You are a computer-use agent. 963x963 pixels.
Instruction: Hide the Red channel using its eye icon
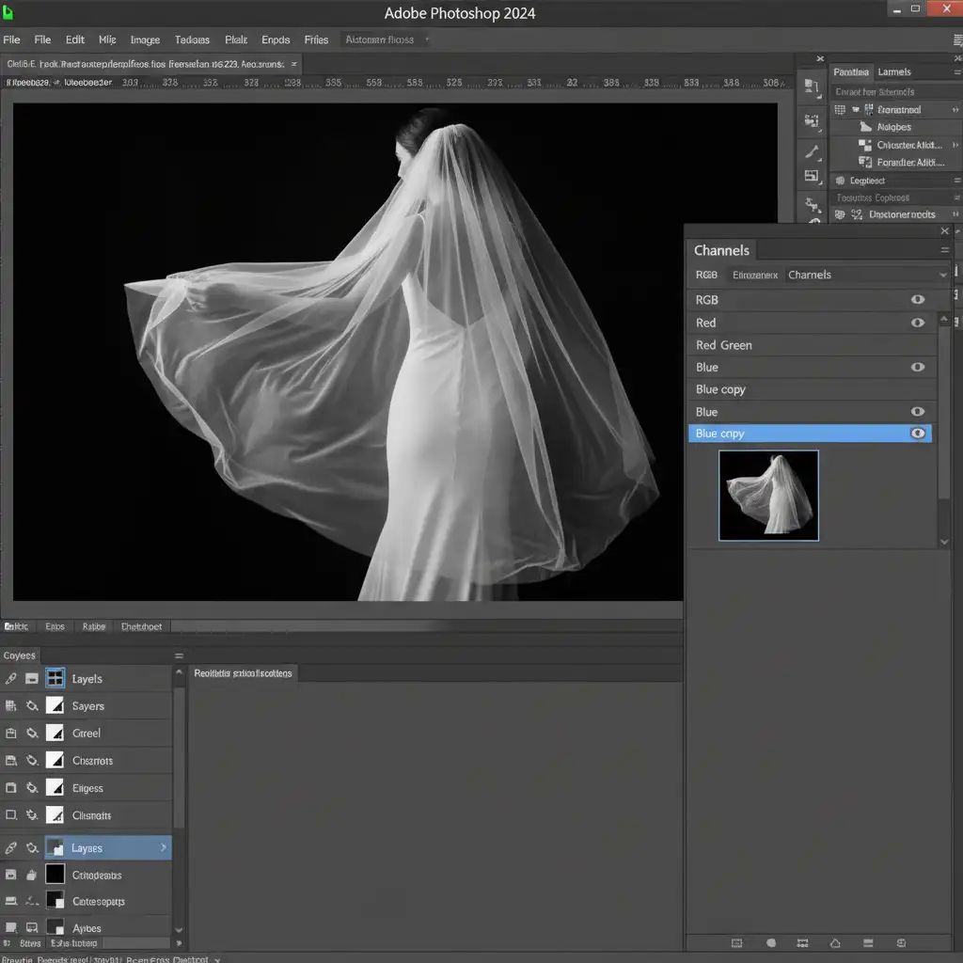917,323
